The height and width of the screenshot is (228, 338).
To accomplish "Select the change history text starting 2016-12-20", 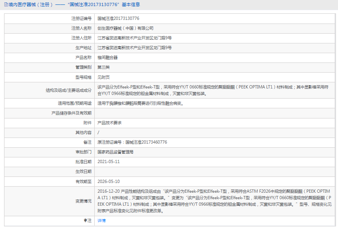I will pos(214,201).
